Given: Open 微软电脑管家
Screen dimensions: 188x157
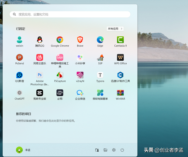Looking at the screenshot, I should coord(100,95).
